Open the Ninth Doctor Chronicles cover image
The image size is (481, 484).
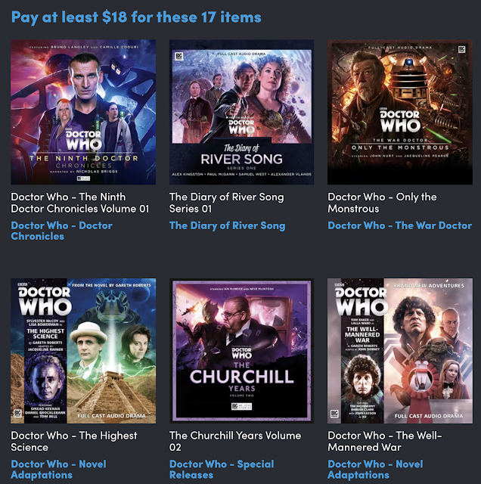83,112
